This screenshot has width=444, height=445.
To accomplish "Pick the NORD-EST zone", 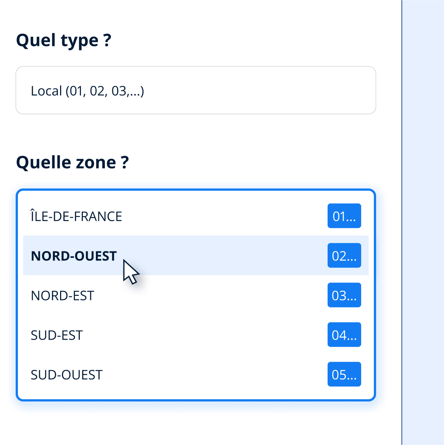I will (x=62, y=296).
